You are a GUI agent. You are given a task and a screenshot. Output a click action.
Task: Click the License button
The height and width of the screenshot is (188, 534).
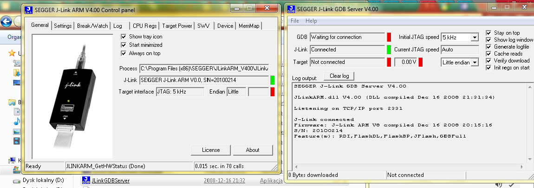coord(211,150)
